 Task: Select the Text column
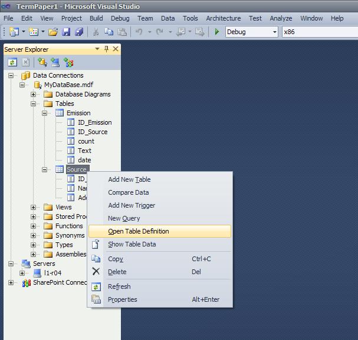coord(84,151)
